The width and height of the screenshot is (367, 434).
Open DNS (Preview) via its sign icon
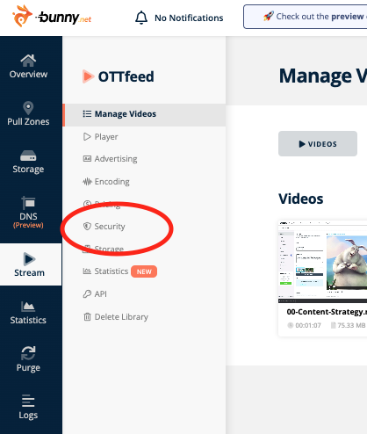tap(28, 203)
